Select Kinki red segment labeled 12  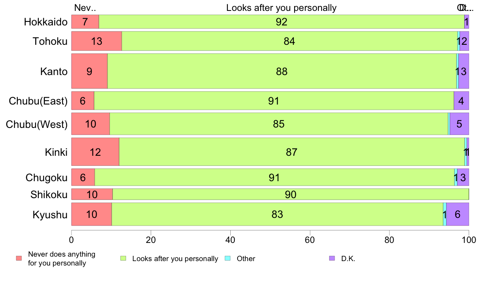[x=95, y=152]
